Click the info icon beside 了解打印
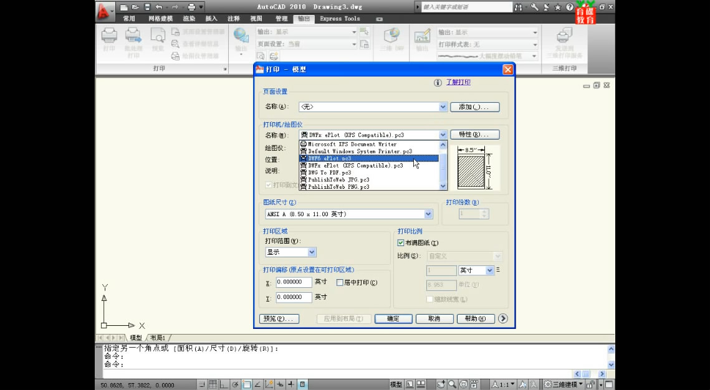 (x=438, y=82)
